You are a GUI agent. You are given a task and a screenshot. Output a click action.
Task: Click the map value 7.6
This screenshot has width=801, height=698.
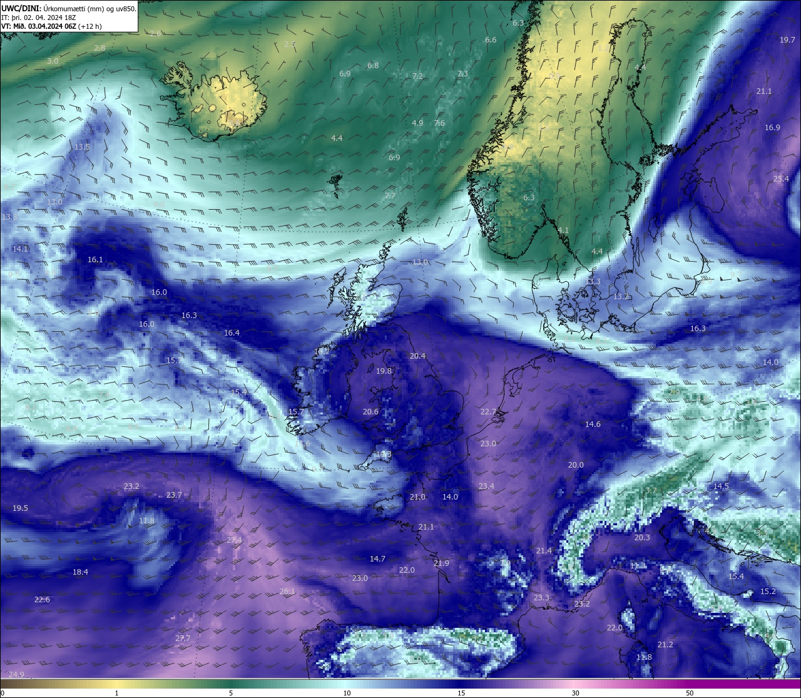pos(439,123)
